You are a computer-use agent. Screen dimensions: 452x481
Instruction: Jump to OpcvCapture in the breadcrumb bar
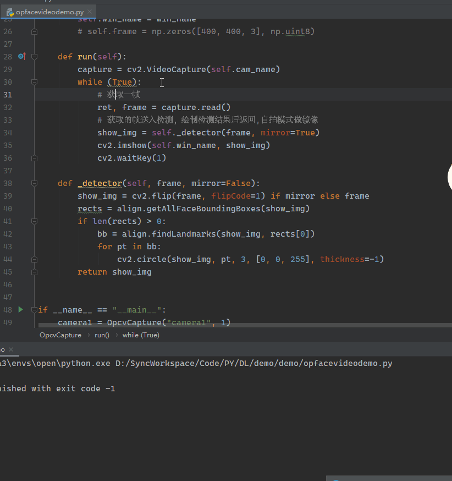60,335
